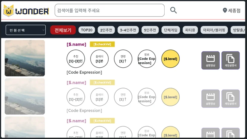Click the second game's [Code Expression] description
247x139 pixels.
[x=84, y=111]
